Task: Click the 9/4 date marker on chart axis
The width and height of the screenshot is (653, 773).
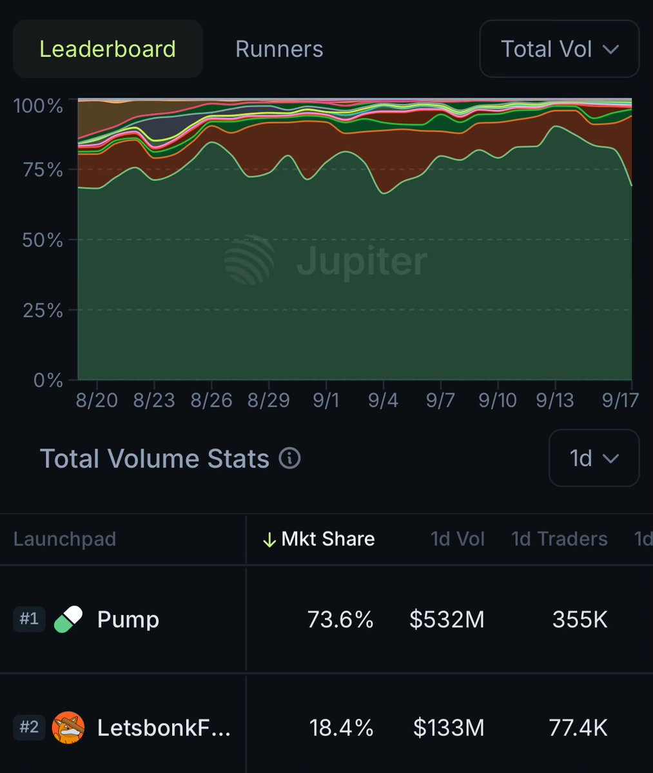Action: point(383,400)
